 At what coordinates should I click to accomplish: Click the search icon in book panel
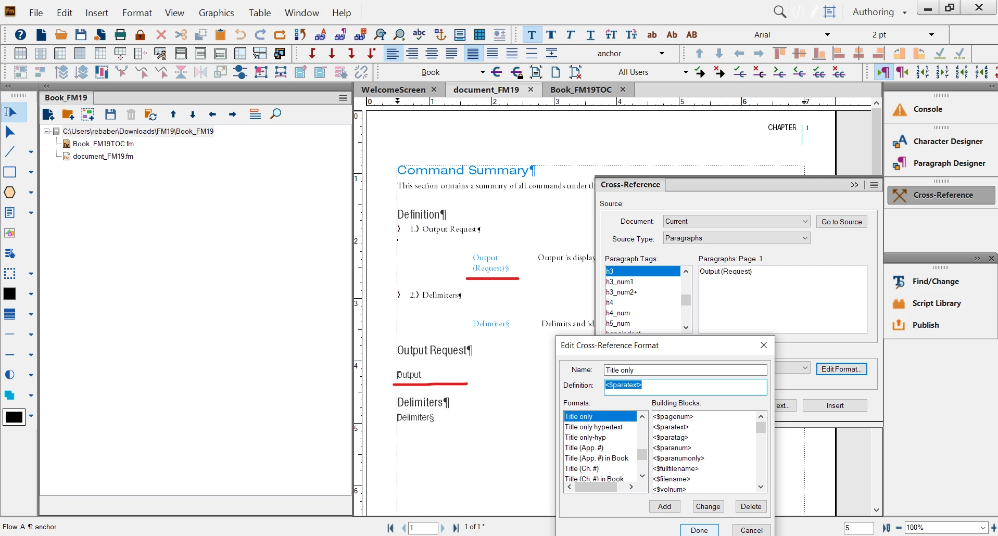[x=276, y=114]
